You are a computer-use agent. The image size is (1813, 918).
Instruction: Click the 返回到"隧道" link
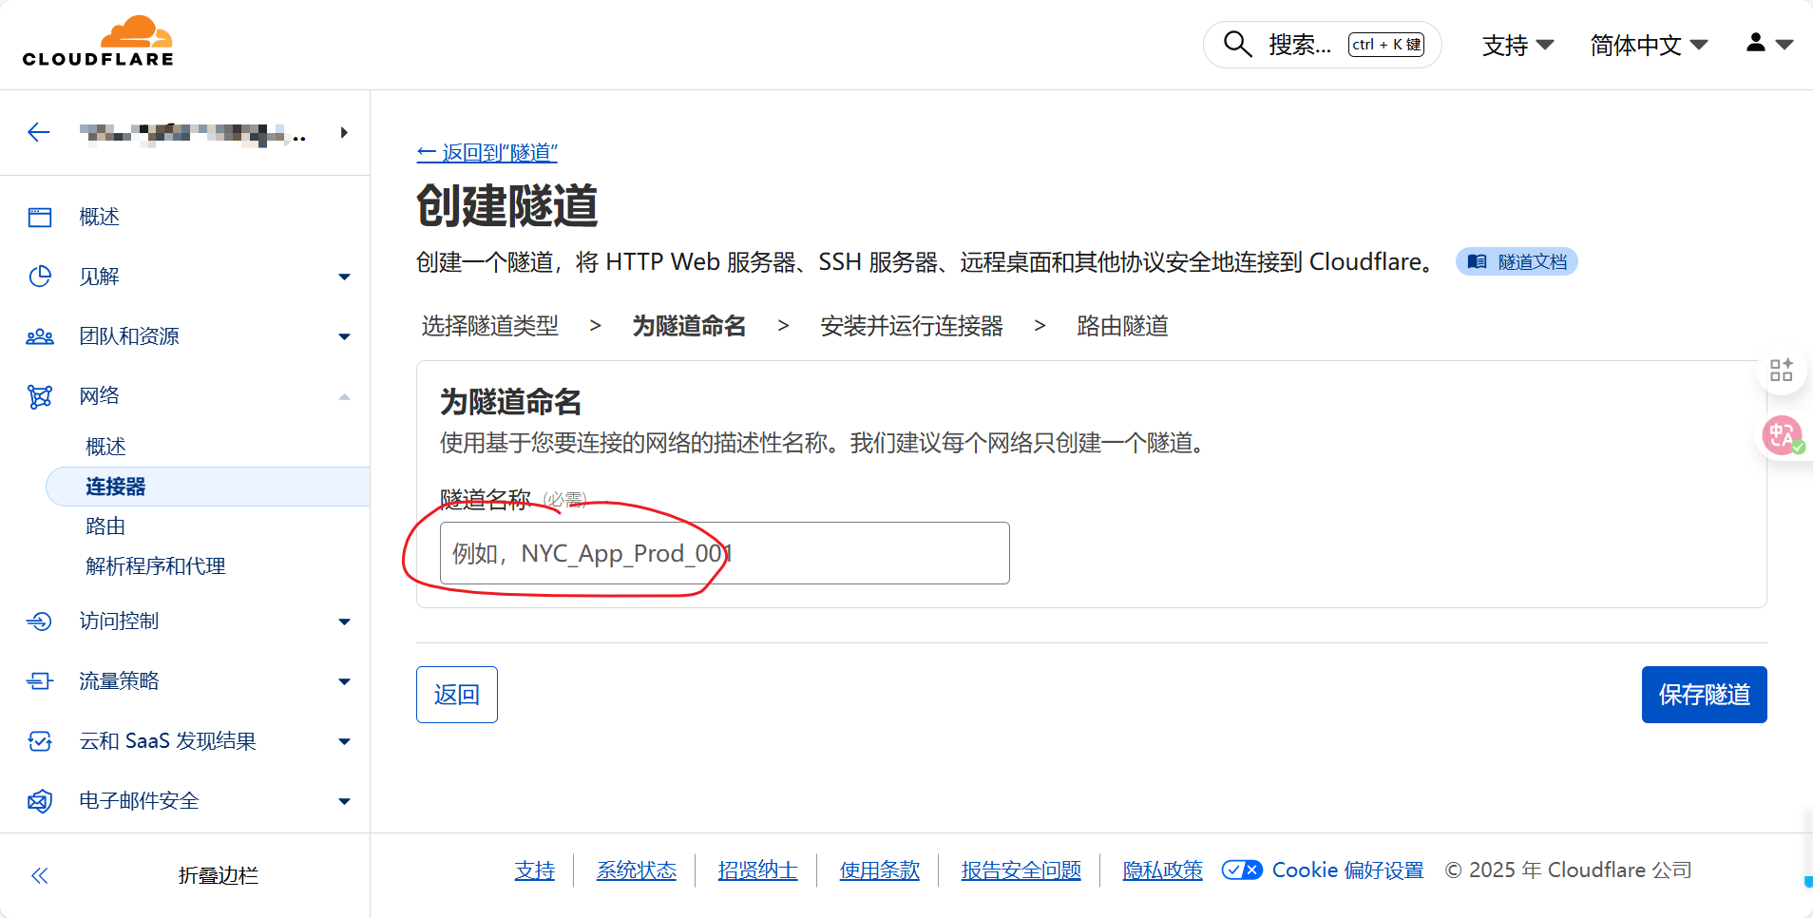click(487, 152)
